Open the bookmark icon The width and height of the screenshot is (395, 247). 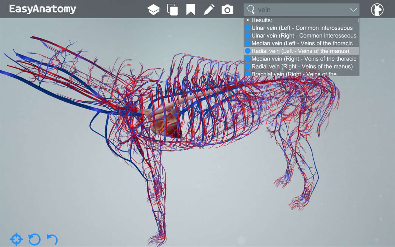point(191,10)
